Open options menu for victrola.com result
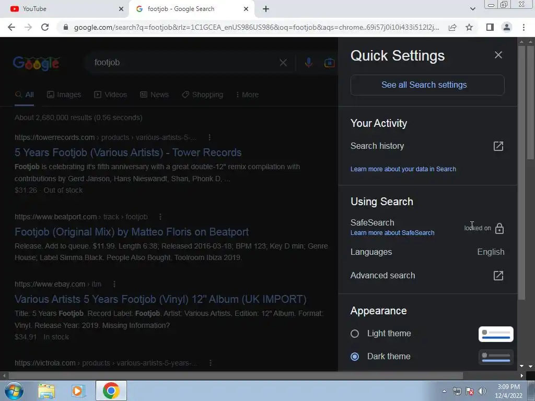The width and height of the screenshot is (535, 401). pos(211,363)
